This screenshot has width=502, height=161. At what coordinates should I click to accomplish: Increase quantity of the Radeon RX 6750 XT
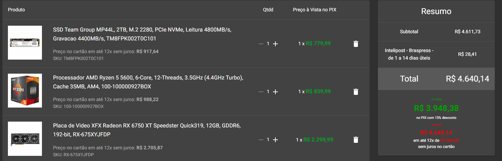(x=275, y=140)
